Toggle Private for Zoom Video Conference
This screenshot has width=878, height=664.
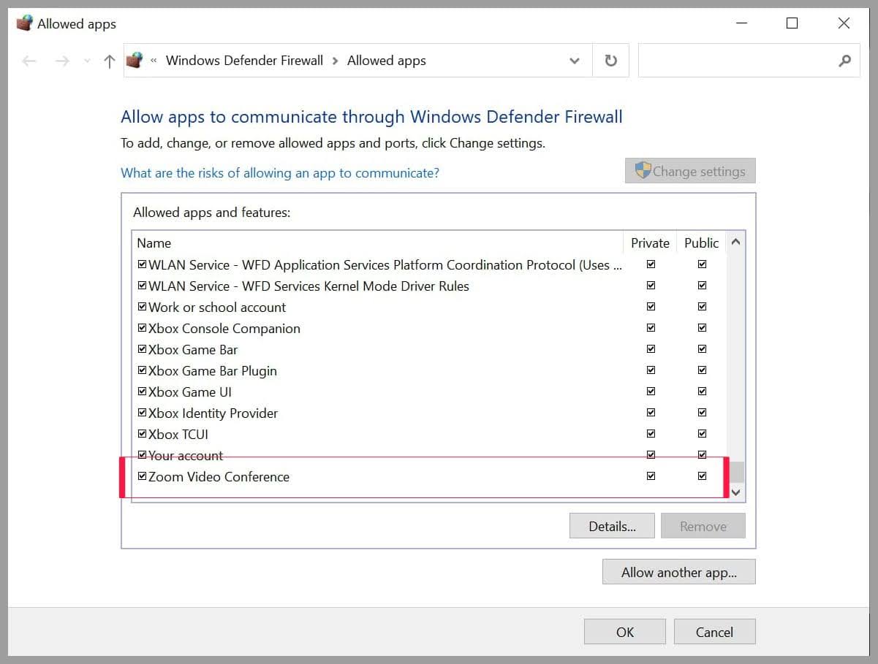[x=651, y=476]
